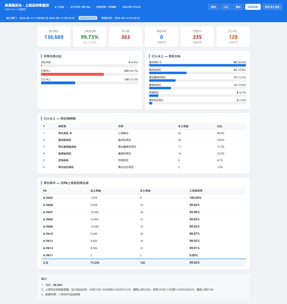This screenshot has height=304, width=287.
Task: Select the 99.73% KPI card
Action: coord(90,37)
